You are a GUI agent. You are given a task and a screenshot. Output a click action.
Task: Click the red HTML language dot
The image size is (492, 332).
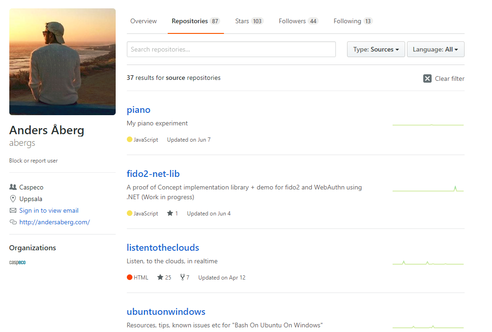click(130, 277)
